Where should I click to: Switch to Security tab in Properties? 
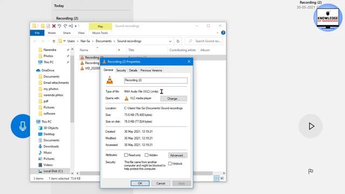pos(121,71)
